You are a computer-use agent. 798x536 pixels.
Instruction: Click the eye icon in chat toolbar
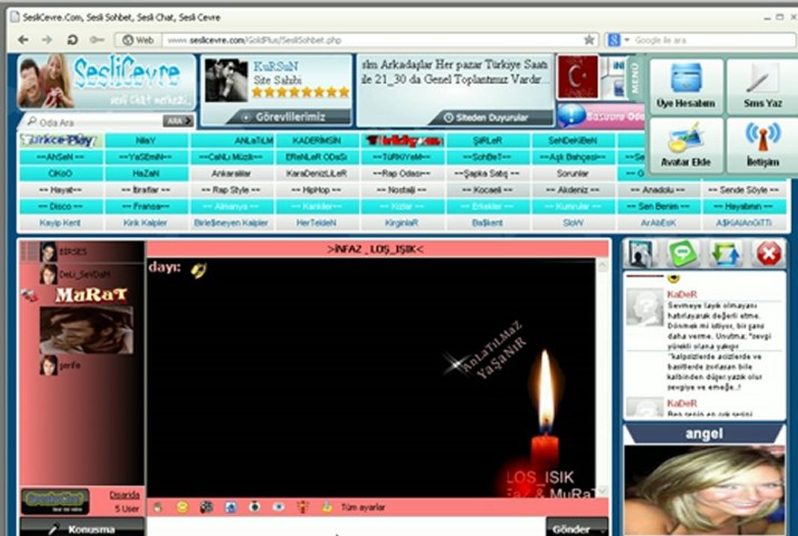click(279, 507)
